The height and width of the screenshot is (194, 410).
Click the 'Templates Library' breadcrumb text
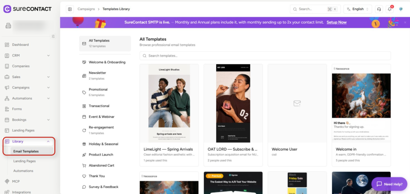pos(116,9)
